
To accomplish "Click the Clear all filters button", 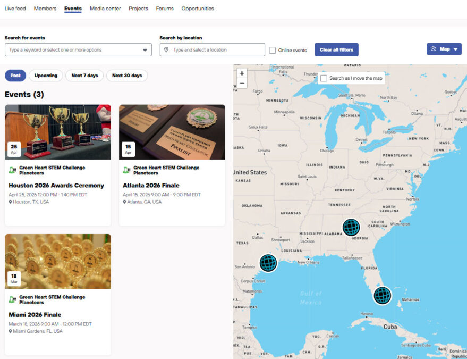I will [336, 50].
